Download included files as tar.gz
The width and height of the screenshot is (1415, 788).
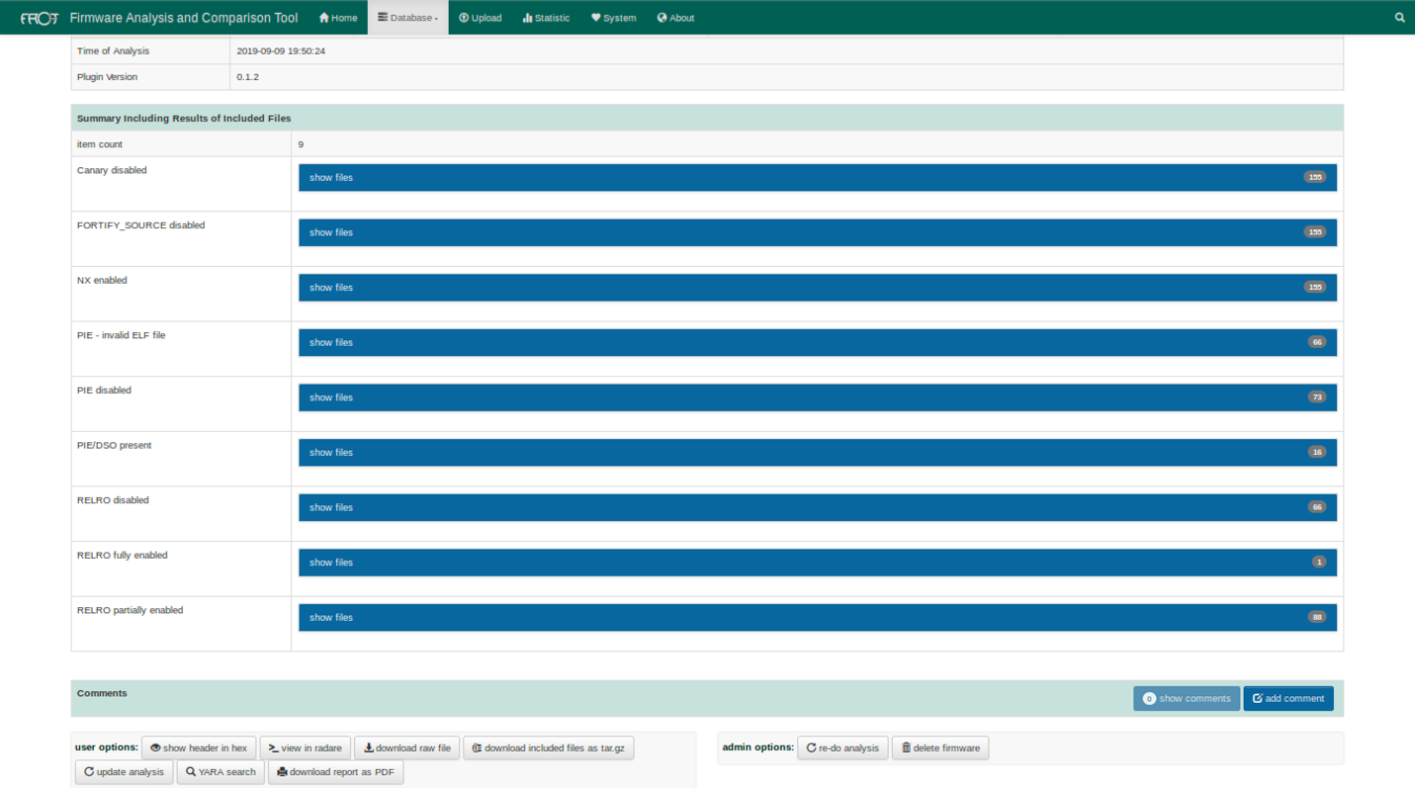click(549, 748)
